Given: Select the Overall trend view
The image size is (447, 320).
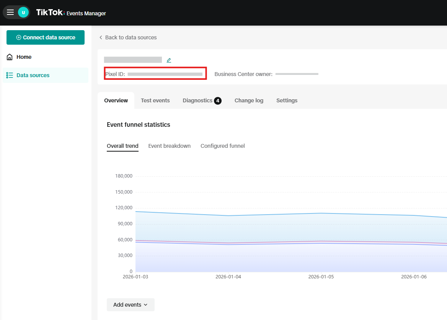Looking at the screenshot, I should coord(122,146).
